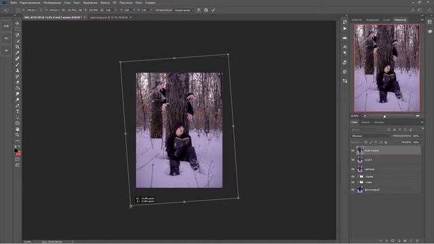Select the Healing Brush tool
The height and width of the screenshot is (244, 434).
[x=18, y=58]
